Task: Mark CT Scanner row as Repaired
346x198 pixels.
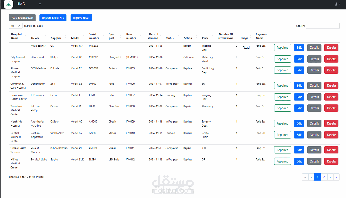Action: click(x=282, y=97)
